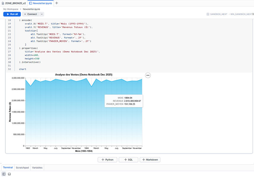Select the WH_SANDBOX_NEXT warehouse selector
The height and width of the screenshot is (177, 254).
coord(241,14)
